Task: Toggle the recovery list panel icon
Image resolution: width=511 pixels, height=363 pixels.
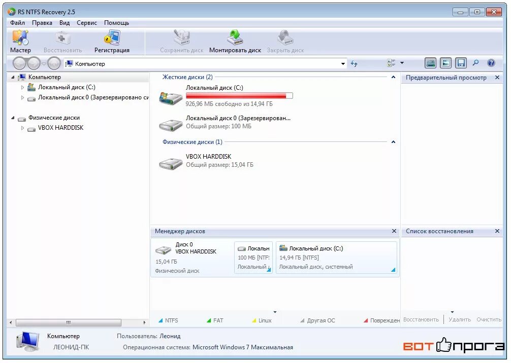Action: [x=461, y=63]
